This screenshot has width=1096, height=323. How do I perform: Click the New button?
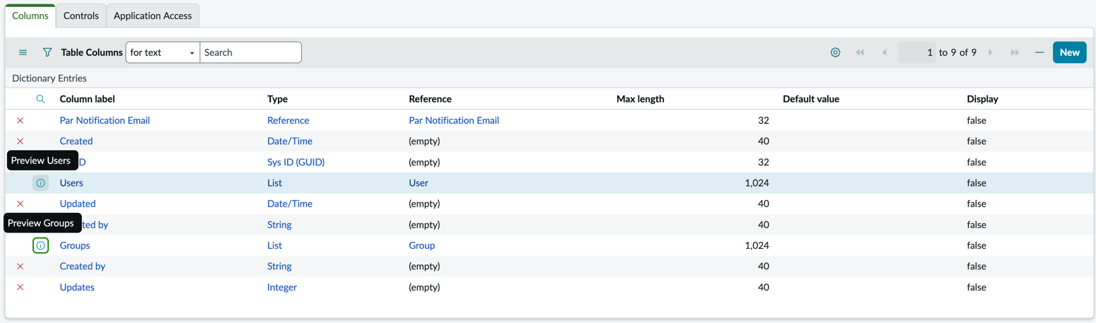[1069, 52]
